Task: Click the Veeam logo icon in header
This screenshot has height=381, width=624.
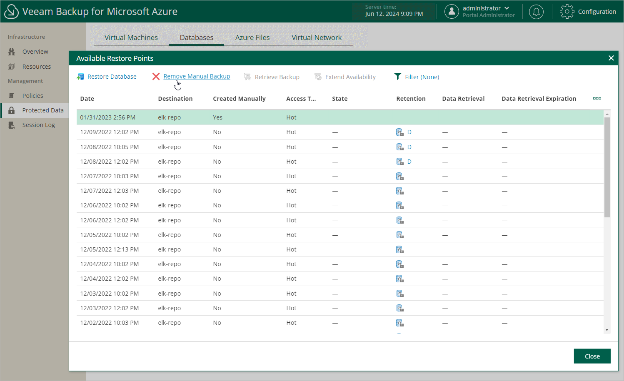Action: click(x=11, y=12)
